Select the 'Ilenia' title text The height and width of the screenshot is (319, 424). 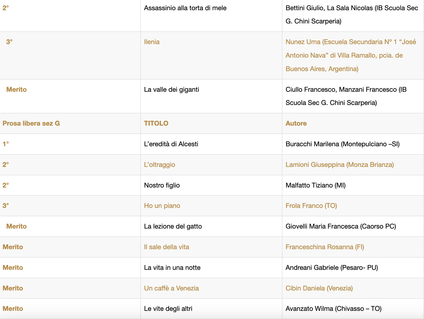[152, 42]
